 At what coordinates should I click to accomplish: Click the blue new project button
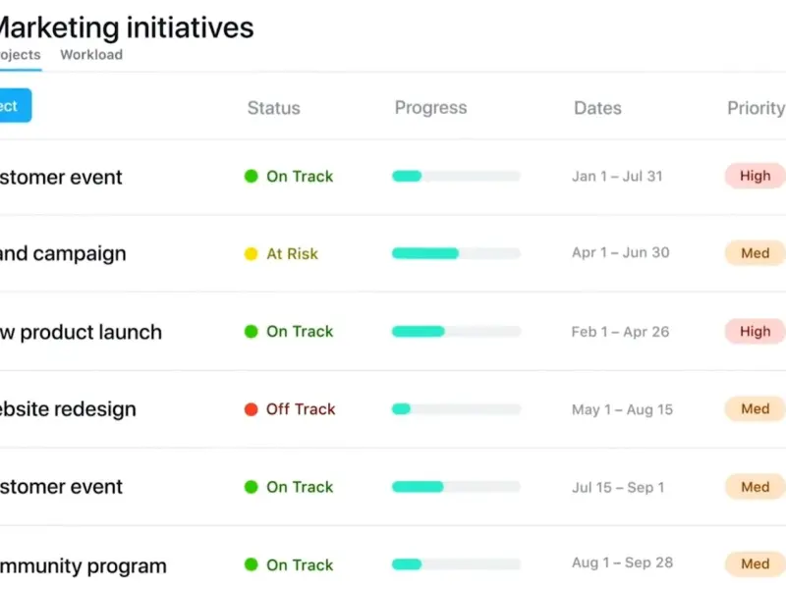(x=12, y=106)
